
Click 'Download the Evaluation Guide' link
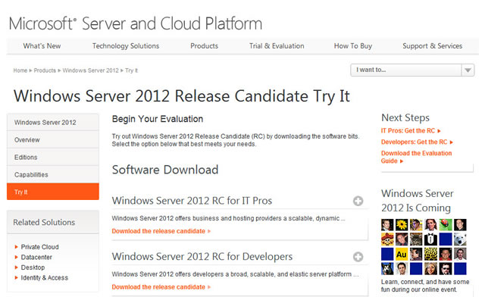[x=416, y=157]
